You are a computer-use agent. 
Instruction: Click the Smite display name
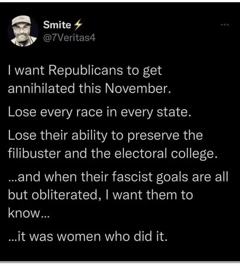(57, 25)
